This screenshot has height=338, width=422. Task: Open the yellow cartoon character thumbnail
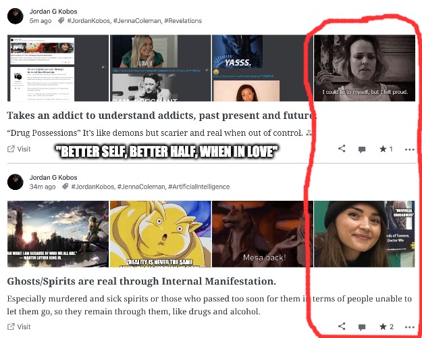(x=161, y=234)
